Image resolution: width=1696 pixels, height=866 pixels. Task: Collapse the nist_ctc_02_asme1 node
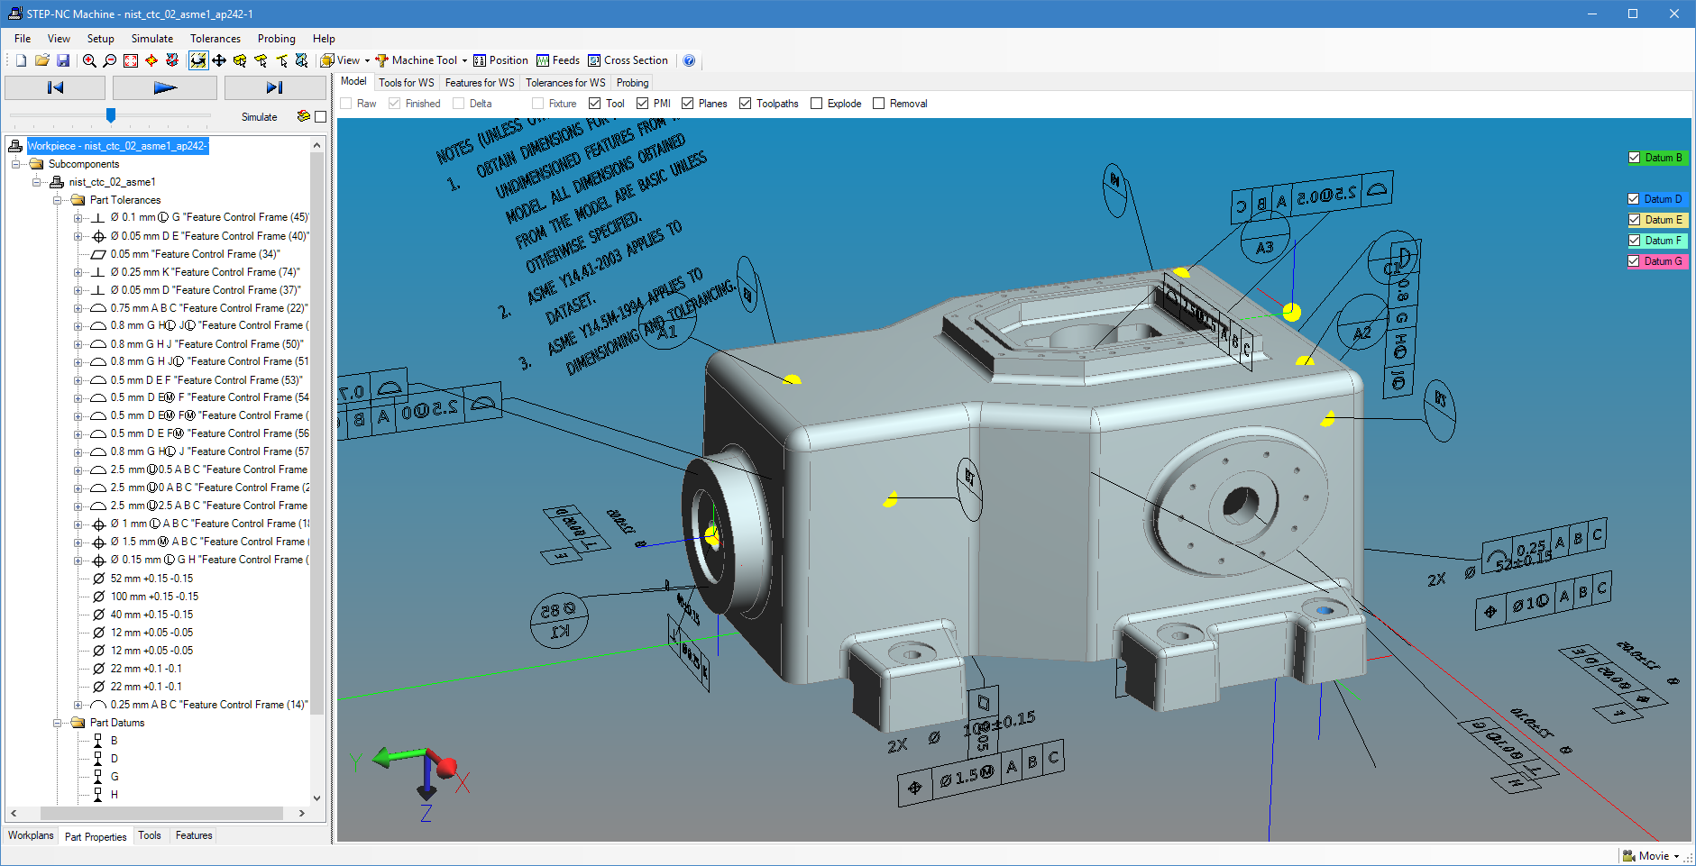pos(37,182)
